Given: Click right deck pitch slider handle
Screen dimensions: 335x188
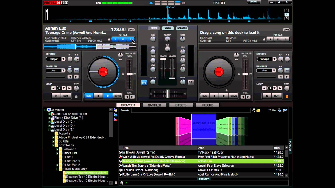Looking at the screenshot, I should click(245, 74).
